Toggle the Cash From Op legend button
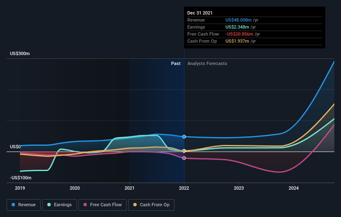This screenshot has width=341, height=217. (151, 205)
